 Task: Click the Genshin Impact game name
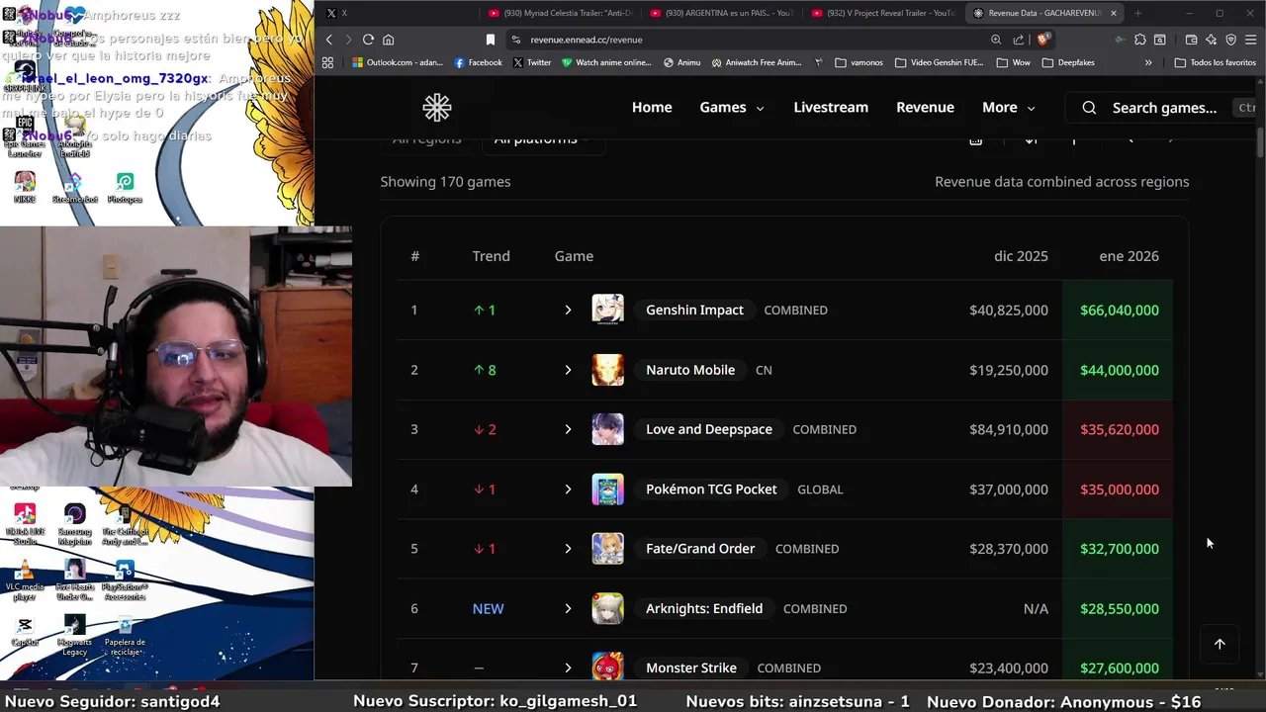coord(694,310)
